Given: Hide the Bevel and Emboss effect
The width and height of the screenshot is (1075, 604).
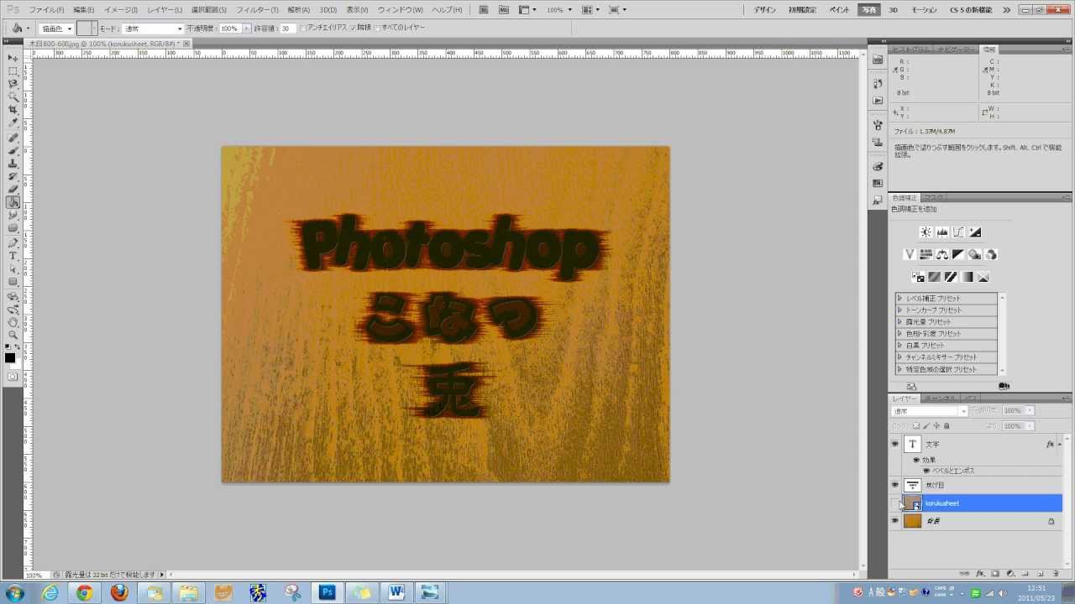Looking at the screenshot, I should (x=926, y=471).
